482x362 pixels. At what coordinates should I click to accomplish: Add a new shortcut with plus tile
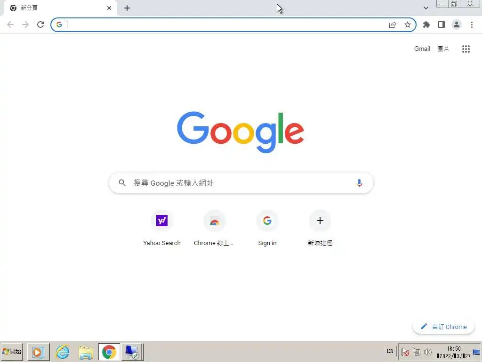tap(320, 228)
